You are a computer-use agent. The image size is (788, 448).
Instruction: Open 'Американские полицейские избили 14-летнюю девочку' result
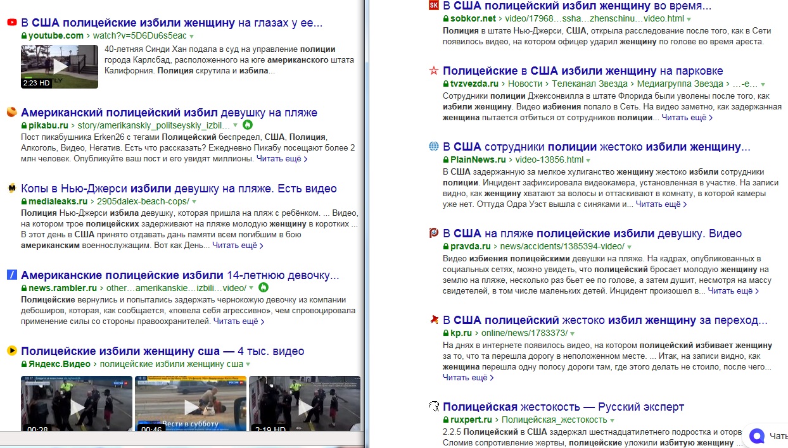point(180,275)
